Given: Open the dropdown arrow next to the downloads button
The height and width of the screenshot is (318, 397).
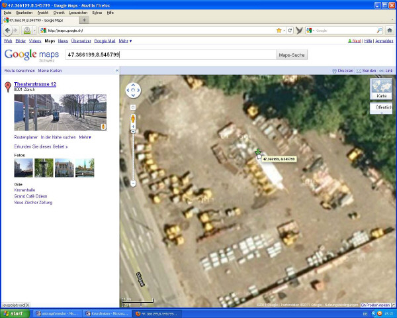Looking at the screenshot, I should pos(34,30).
